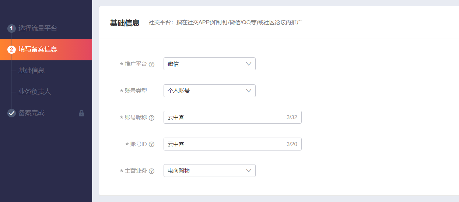Jump to 业务负责人 sub-section in sidebar
Screen dimensions: 459x202
(35, 92)
